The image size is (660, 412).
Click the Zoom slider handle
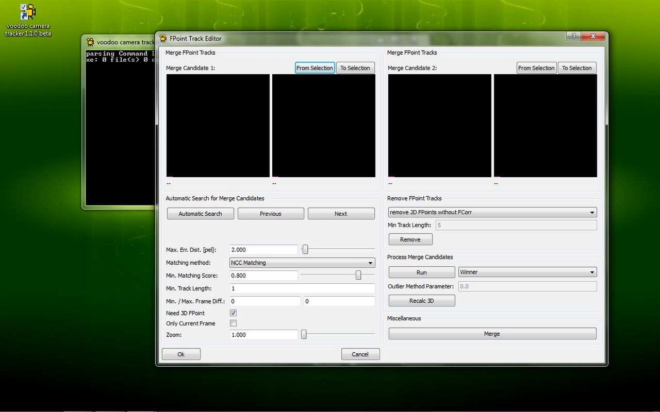pyautogui.click(x=304, y=335)
